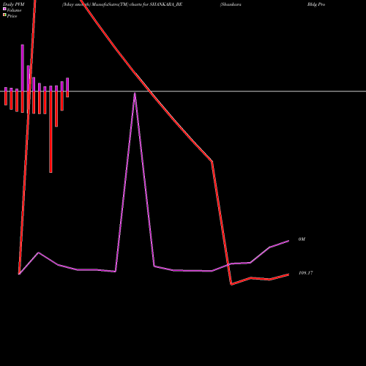The height and width of the screenshot is (366, 366).
Task: Click the end point of the magenta line
Action: click(288, 241)
